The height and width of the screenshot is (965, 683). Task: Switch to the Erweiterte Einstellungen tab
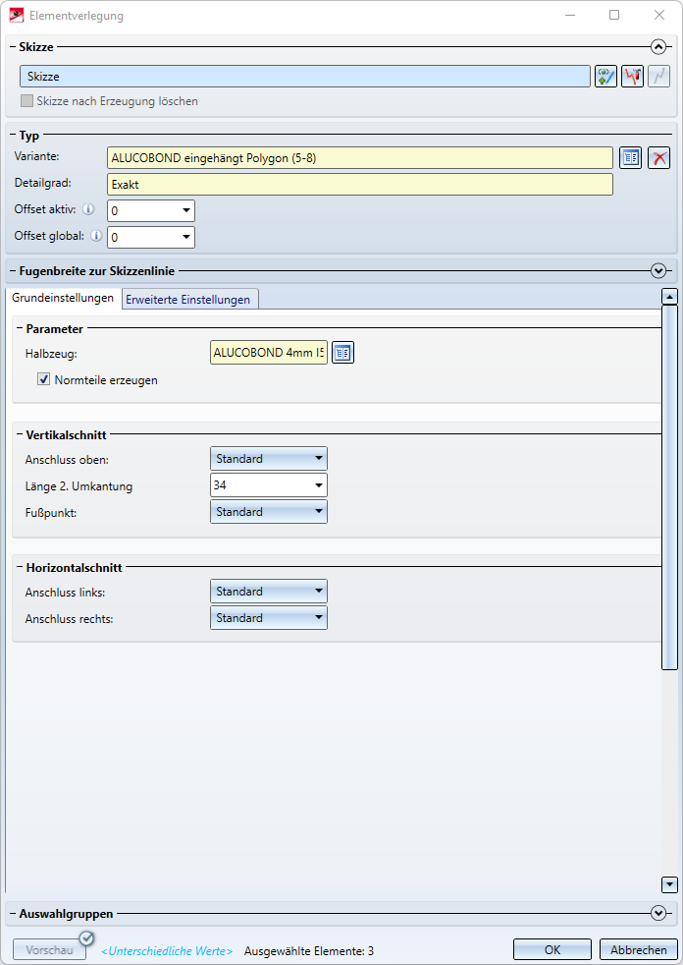[x=188, y=299]
